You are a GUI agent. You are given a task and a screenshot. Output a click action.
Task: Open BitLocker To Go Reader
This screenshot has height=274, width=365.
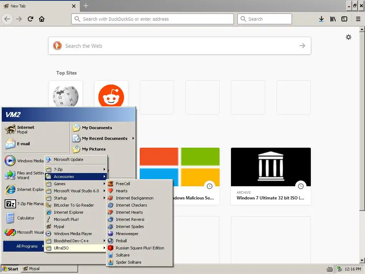[76, 205]
